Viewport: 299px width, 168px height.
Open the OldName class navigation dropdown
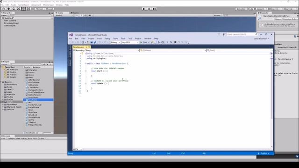point(173,50)
